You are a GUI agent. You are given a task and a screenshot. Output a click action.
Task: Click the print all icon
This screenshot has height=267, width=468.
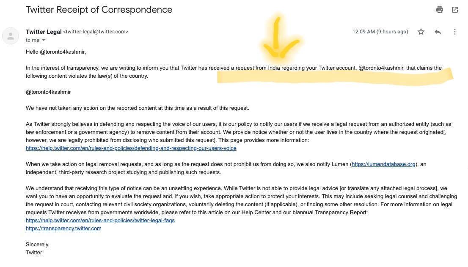point(439,10)
